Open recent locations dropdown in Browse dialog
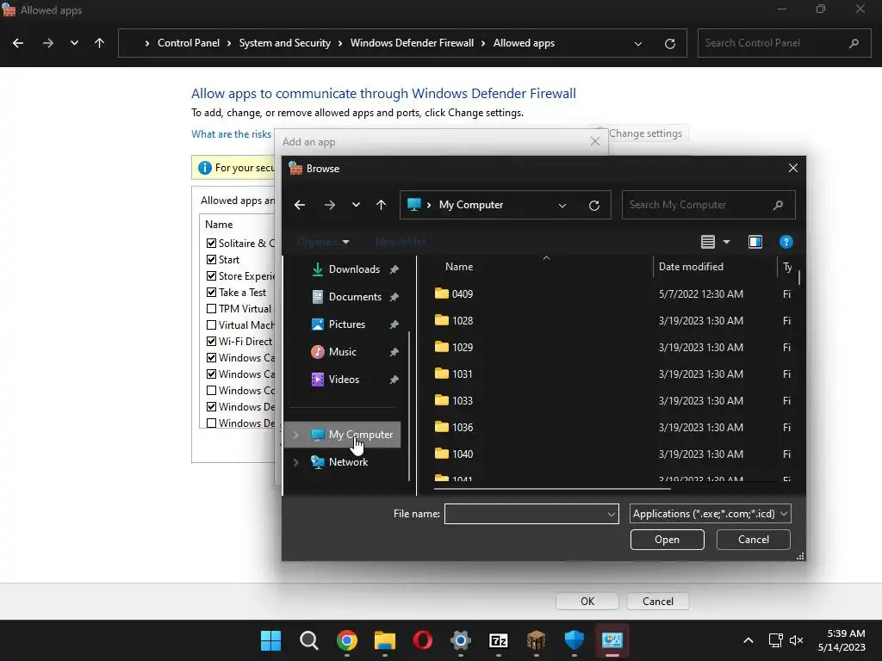Image resolution: width=882 pixels, height=661 pixels. tap(356, 205)
